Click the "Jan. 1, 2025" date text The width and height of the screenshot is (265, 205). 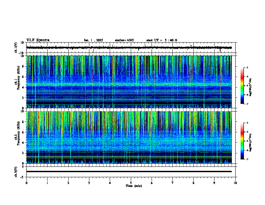pyautogui.click(x=93, y=40)
